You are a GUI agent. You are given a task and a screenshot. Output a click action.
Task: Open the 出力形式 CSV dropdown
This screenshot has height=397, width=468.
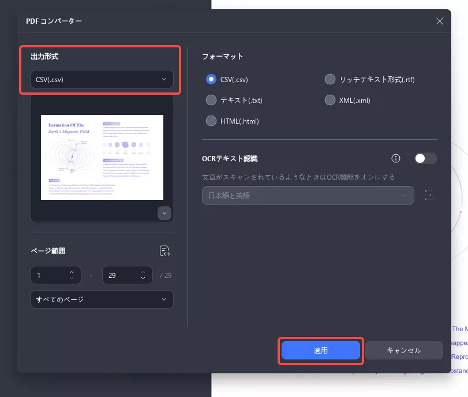102,80
